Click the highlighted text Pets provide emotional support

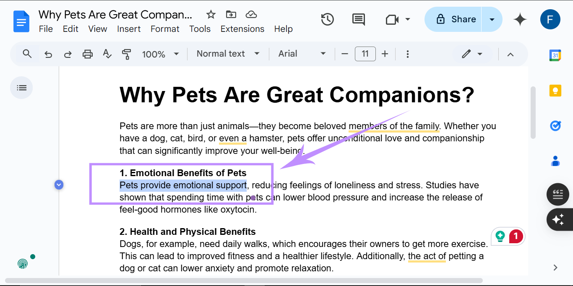(183, 185)
